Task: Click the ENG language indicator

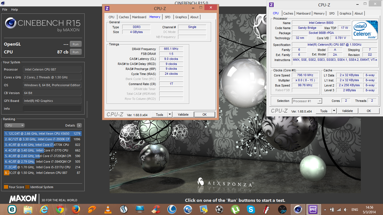Action: click(355, 209)
